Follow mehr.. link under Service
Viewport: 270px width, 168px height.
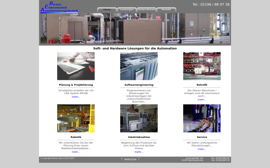click(x=202, y=149)
